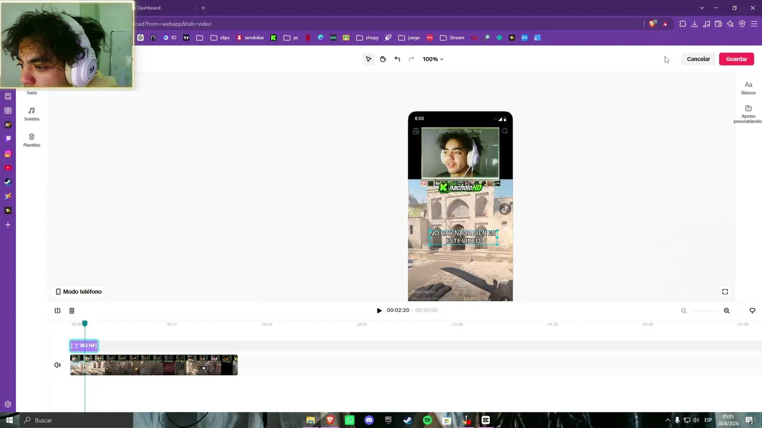This screenshot has width=762, height=428.
Task: Open Spotify from the taskbar
Action: pos(427,420)
